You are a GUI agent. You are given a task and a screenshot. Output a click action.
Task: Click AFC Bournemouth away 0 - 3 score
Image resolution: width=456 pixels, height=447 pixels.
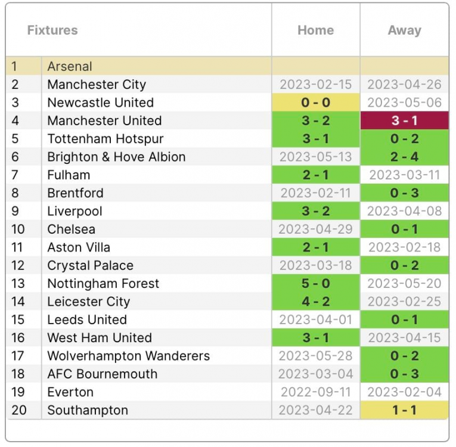pos(404,374)
